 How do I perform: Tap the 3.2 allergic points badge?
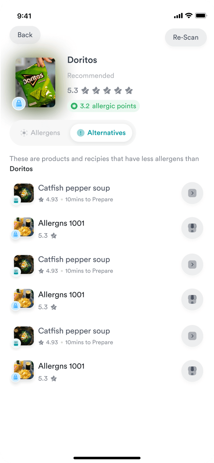click(x=103, y=106)
